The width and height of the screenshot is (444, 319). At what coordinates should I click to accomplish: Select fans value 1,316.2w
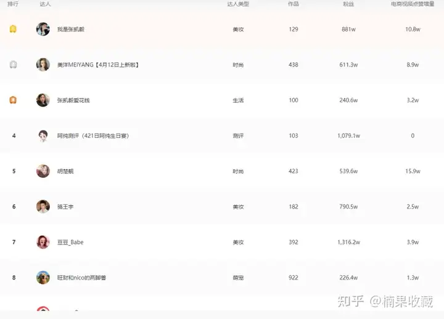pos(348,242)
